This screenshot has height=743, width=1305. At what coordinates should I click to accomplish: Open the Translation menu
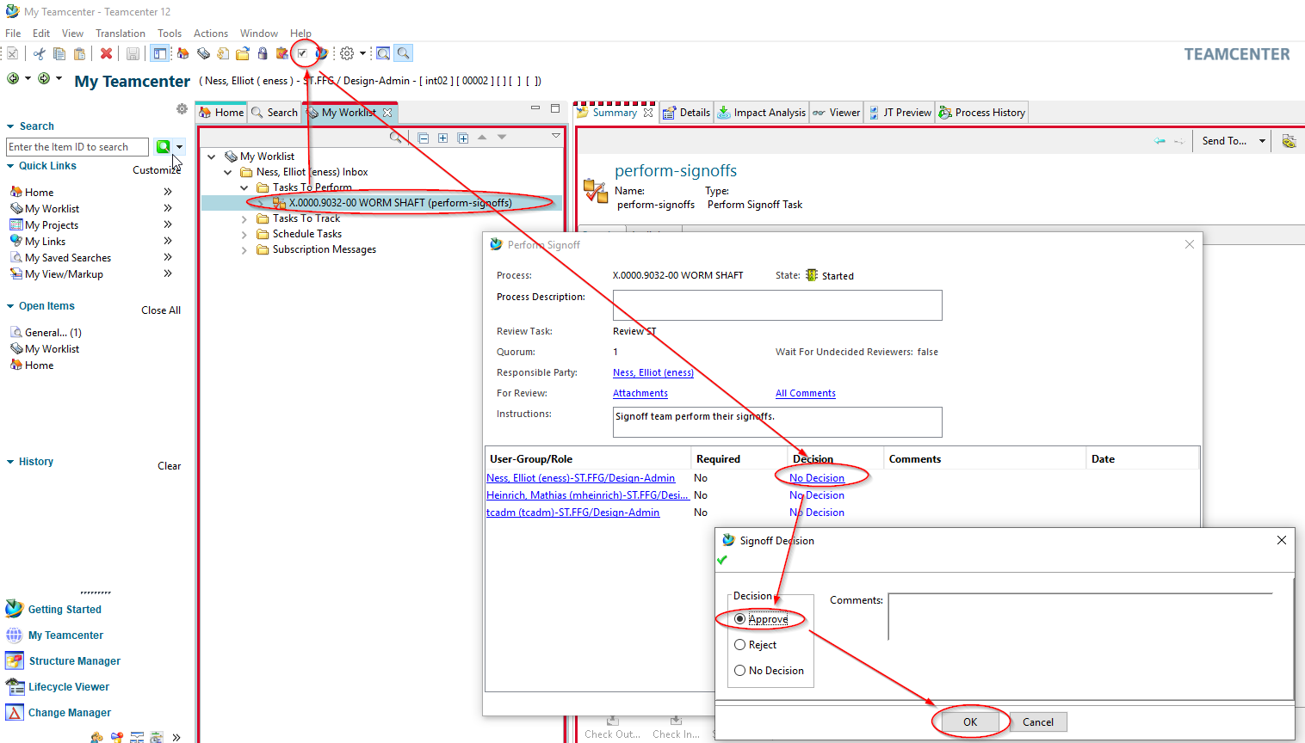click(120, 34)
